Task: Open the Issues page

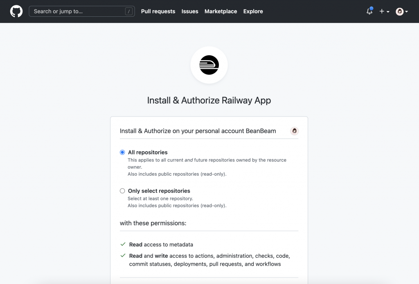Action: point(190,11)
